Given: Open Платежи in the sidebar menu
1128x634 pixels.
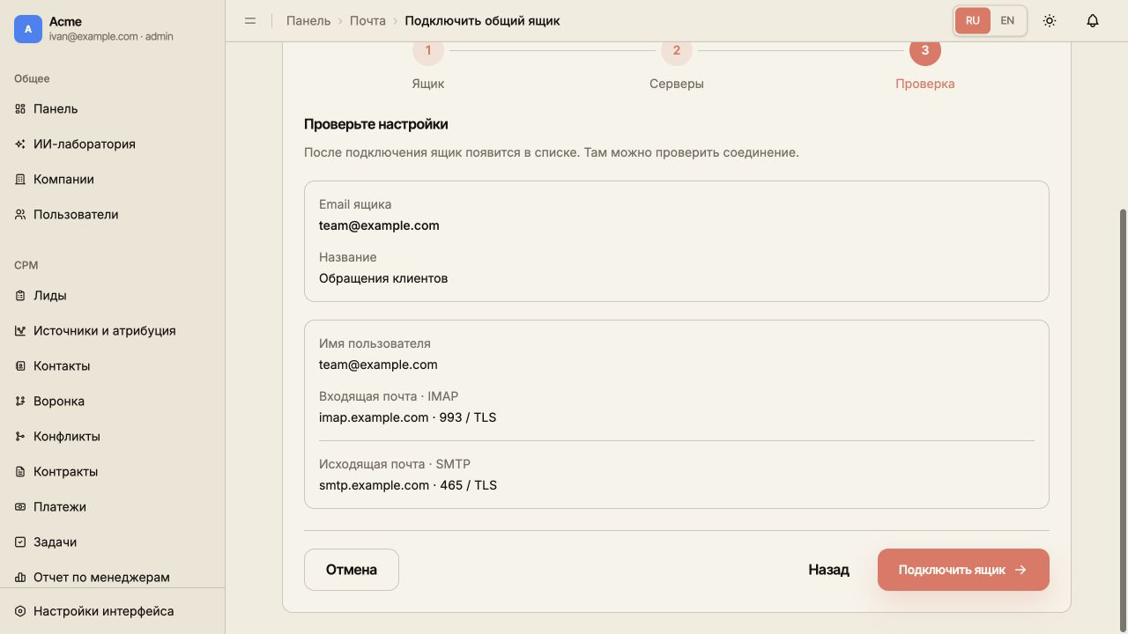Looking at the screenshot, I should (112, 507).
